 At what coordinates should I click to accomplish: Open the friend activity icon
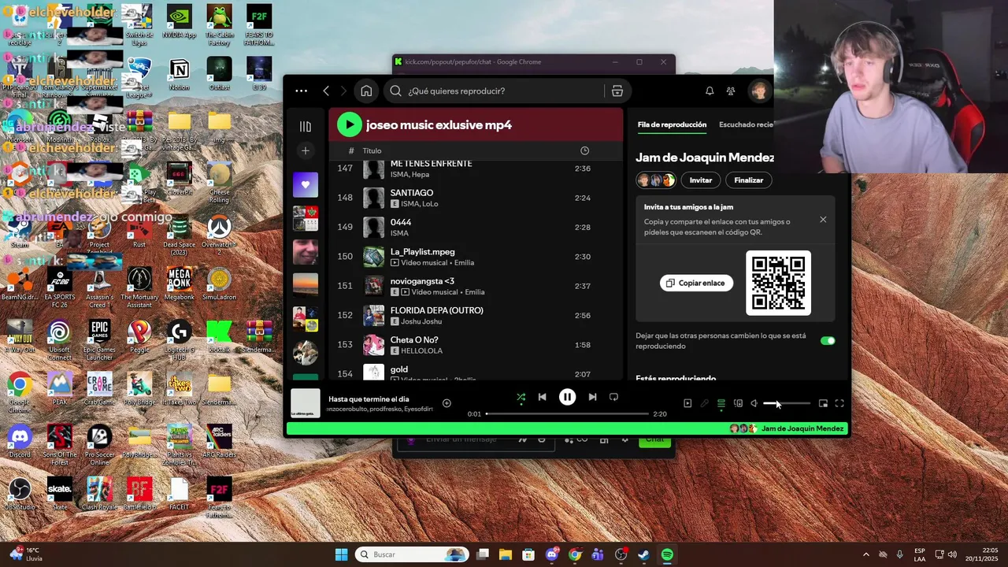pyautogui.click(x=731, y=91)
